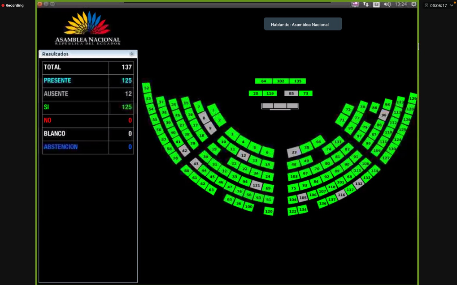Collapse the Resultados panel chevron
Image resolution: width=457 pixels, height=285 pixels.
[131, 54]
